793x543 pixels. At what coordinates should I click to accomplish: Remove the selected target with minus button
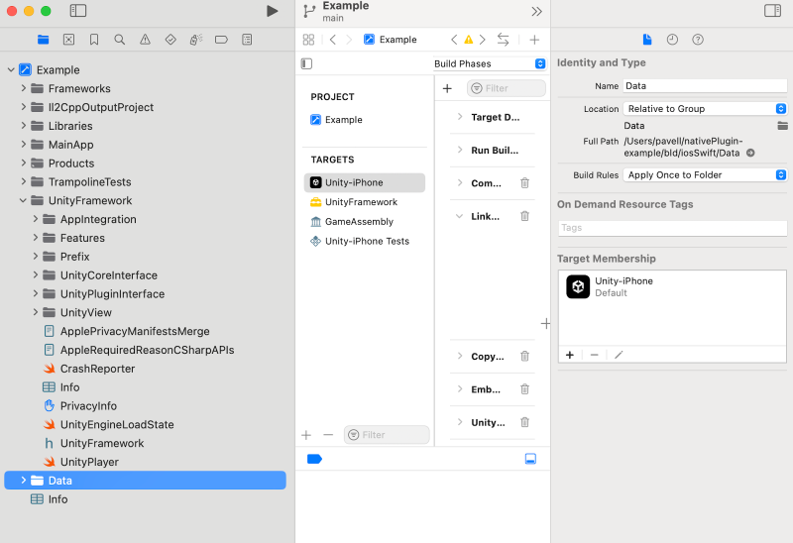[x=328, y=435]
